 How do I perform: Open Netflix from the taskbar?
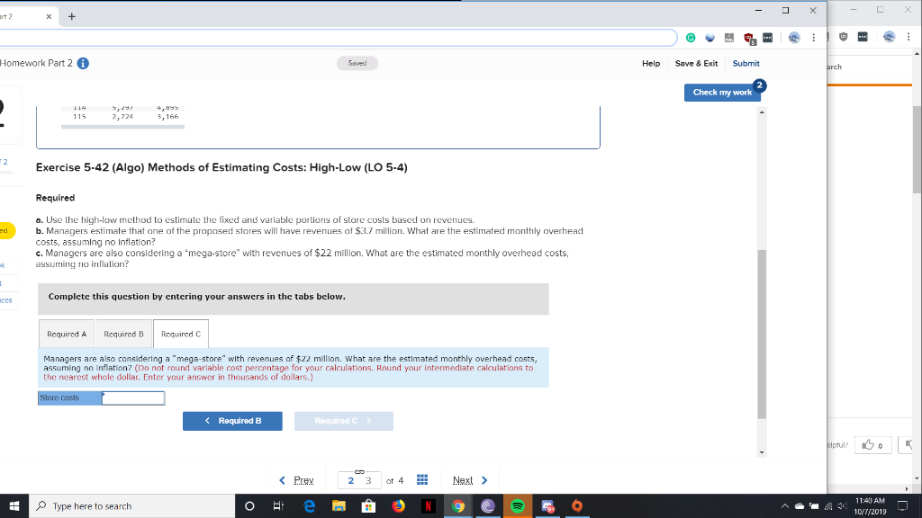[x=429, y=506]
